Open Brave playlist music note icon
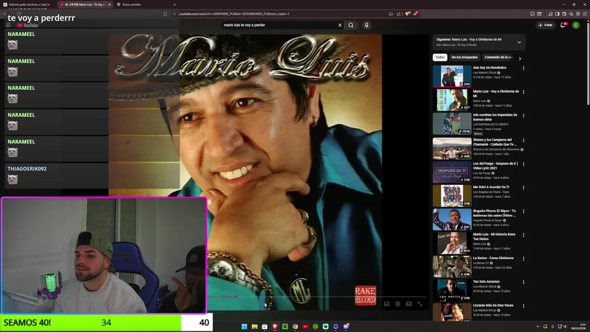The width and height of the screenshot is (590, 332). 550,14
